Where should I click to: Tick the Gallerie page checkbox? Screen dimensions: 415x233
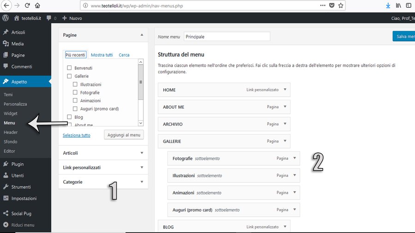pyautogui.click(x=70, y=76)
